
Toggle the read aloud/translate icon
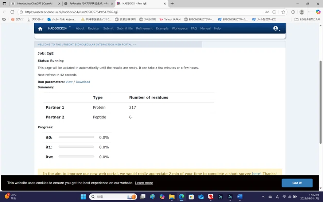point(267,12)
